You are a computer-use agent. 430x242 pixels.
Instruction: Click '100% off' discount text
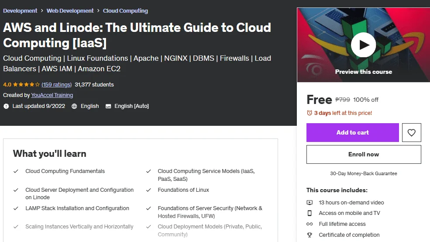[365, 100]
